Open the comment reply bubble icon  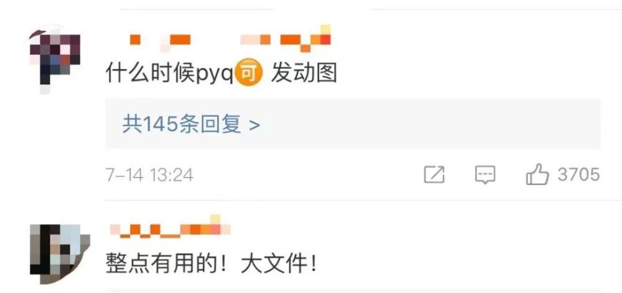coord(485,175)
